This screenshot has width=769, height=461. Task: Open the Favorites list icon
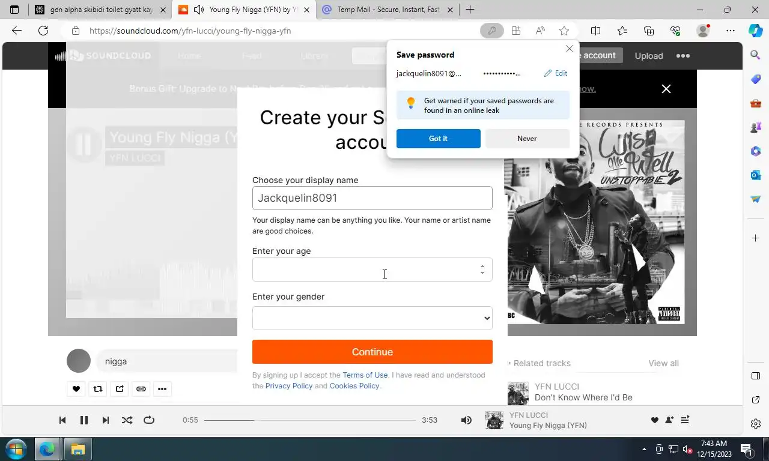pyautogui.click(x=622, y=31)
